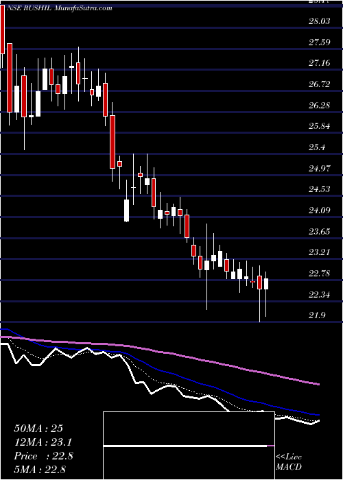Screen dimensions: 343x480
Task: Click the 21.9 price axis label
Action: click(317, 315)
